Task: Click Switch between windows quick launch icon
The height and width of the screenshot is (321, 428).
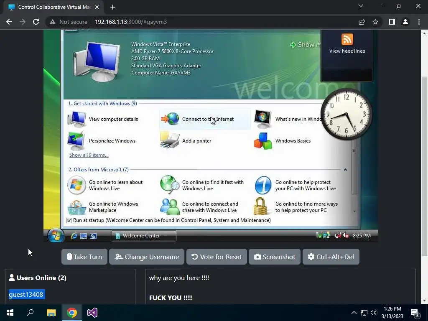Action: point(93,236)
